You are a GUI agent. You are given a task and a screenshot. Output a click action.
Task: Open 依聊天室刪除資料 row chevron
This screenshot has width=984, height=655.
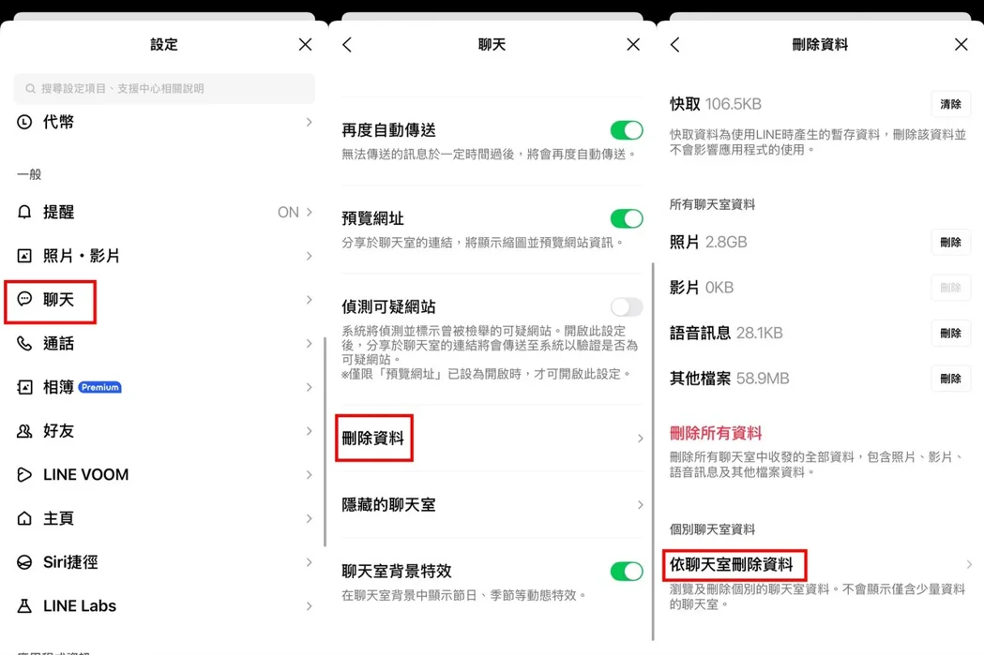pyautogui.click(x=968, y=565)
